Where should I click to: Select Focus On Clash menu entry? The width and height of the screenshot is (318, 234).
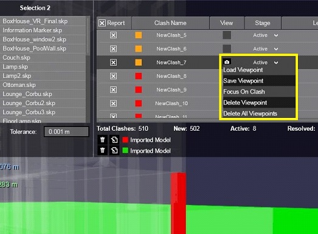click(x=259, y=92)
